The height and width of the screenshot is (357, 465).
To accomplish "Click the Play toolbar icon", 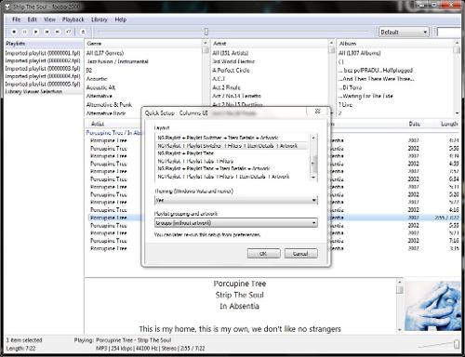I will (x=35, y=32).
